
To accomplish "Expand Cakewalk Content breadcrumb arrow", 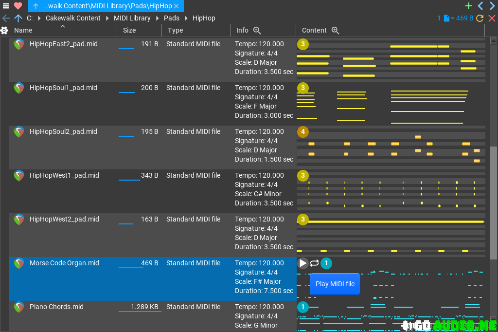I will (x=107, y=18).
